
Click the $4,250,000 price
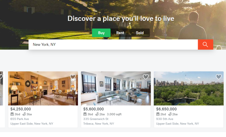pyautogui.click(x=21, y=109)
